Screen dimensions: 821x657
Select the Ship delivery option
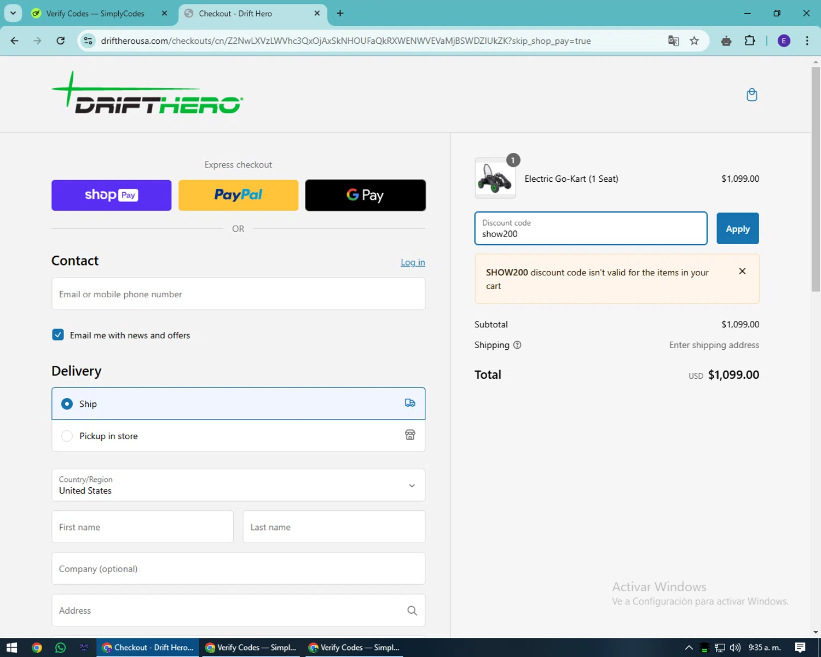[x=238, y=404]
